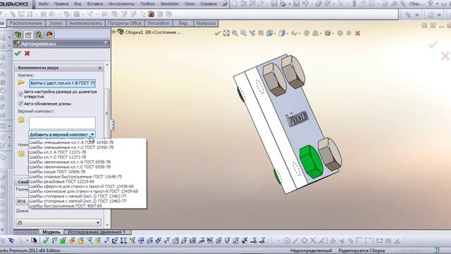Choose Шайбы увеличенные кл.т.А ГОСТ 6958-78
The height and width of the screenshot is (254, 451).
pyautogui.click(x=70, y=162)
